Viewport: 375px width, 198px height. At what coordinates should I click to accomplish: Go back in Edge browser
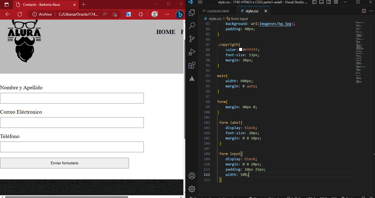pos(7,14)
